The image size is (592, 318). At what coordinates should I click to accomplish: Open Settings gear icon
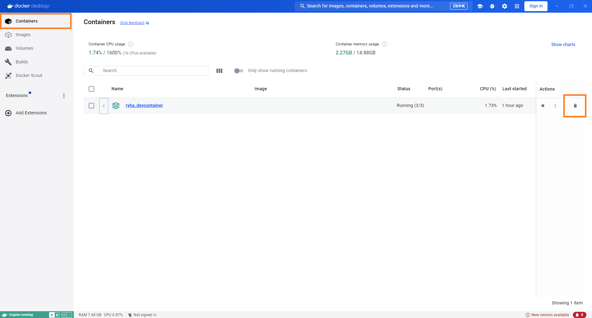(505, 6)
